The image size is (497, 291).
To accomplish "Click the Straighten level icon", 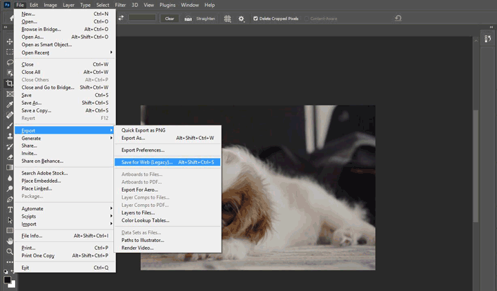I will pos(188,19).
